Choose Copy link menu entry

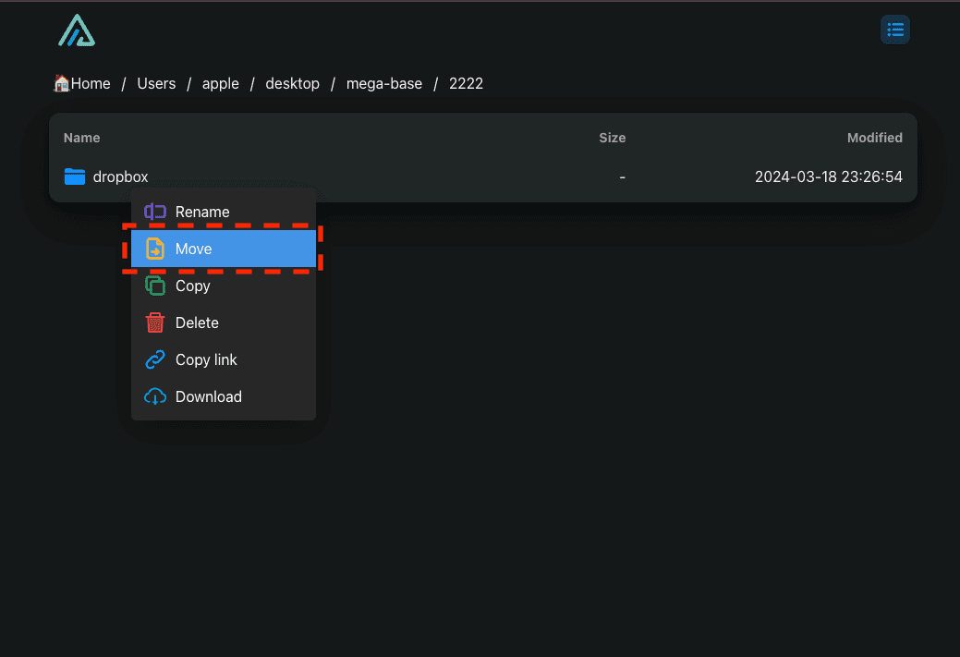tap(224, 359)
